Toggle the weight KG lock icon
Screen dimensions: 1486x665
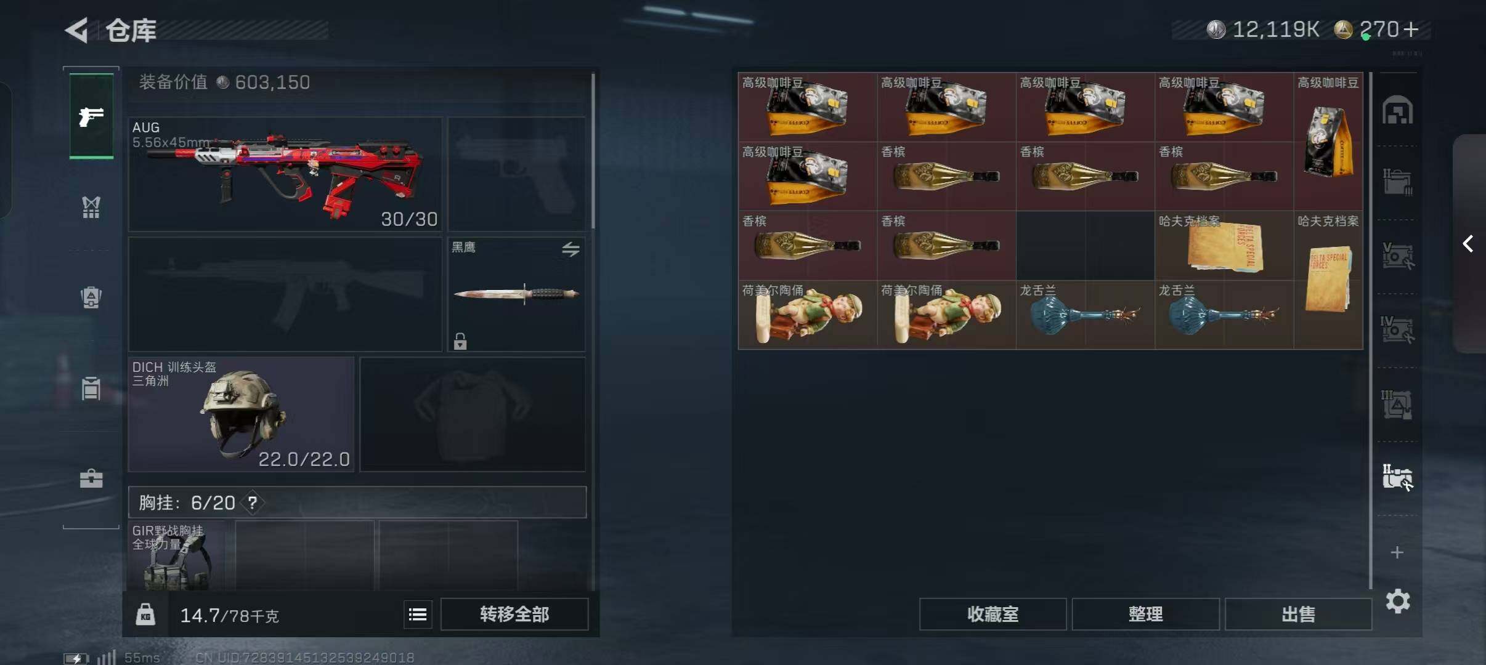coord(145,614)
